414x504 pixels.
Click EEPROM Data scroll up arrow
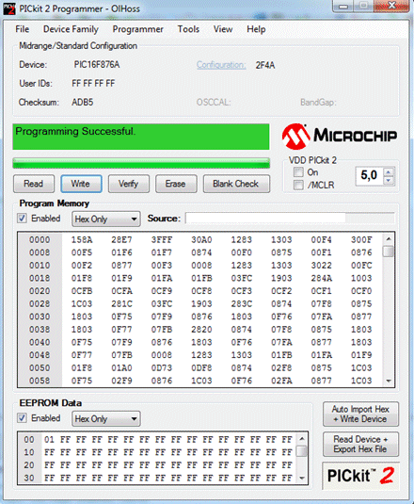tap(302, 439)
